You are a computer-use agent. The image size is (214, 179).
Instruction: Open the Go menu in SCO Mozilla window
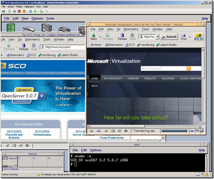[20, 40]
